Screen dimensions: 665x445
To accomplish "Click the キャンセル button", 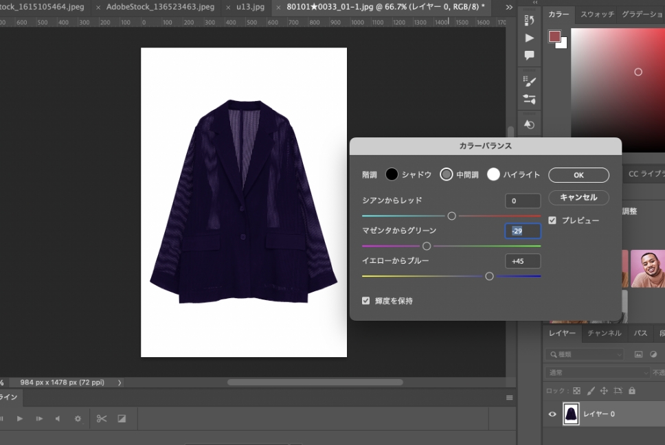I will click(578, 197).
